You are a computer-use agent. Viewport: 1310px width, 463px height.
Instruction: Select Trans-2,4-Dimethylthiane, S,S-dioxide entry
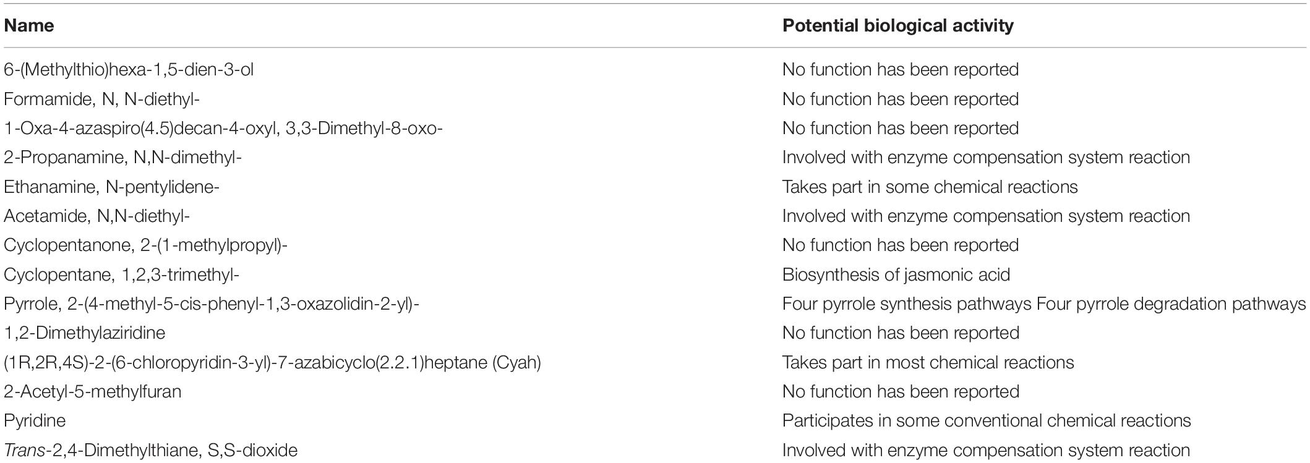151,450
